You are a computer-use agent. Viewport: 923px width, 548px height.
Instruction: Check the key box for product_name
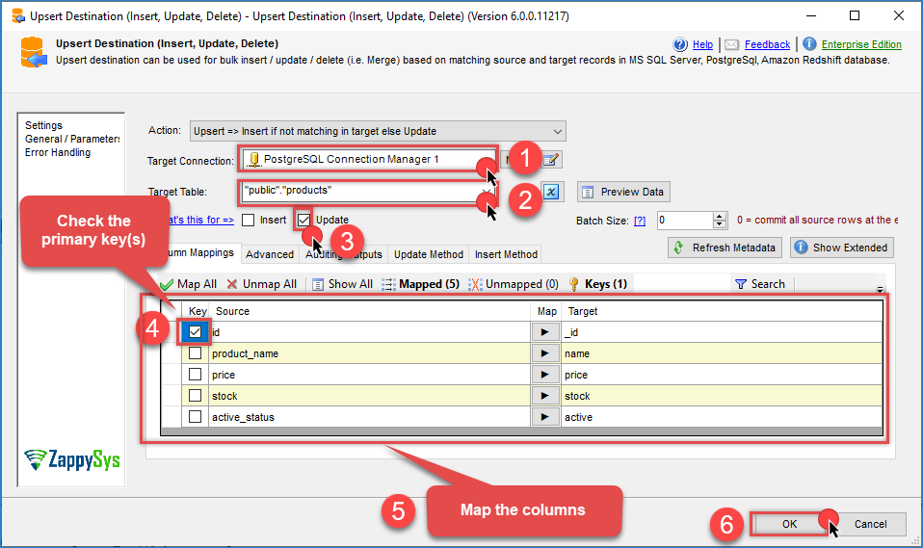tap(196, 353)
